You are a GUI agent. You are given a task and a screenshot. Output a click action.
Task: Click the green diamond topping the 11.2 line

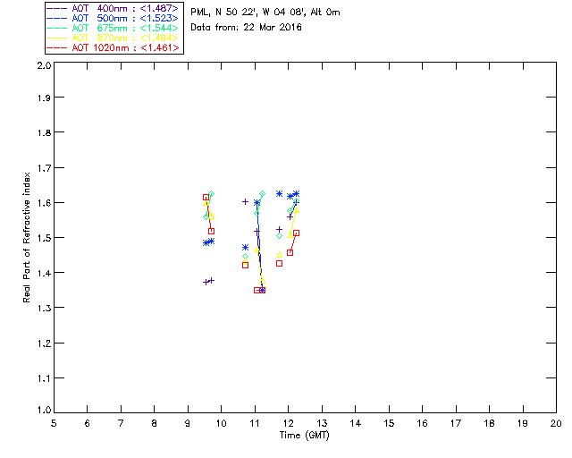pyautogui.click(x=262, y=194)
